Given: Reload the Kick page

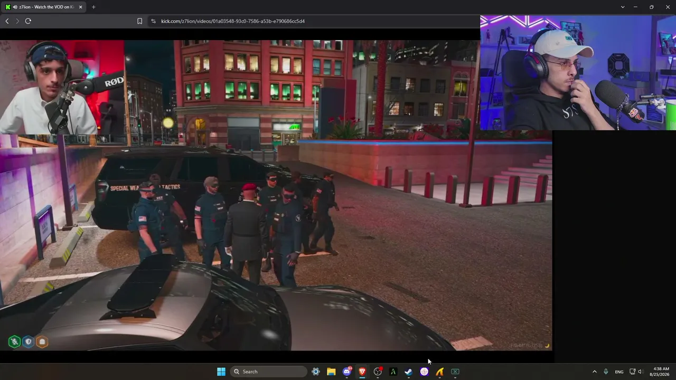Looking at the screenshot, I should [28, 21].
